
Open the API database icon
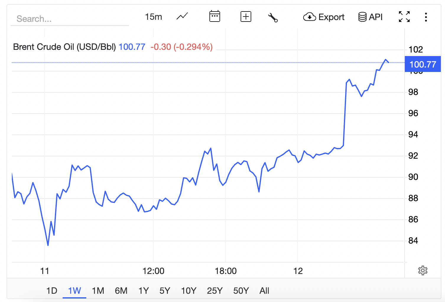coord(370,17)
